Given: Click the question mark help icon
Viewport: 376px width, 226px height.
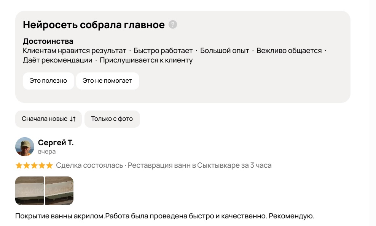Looking at the screenshot, I should pos(173,25).
